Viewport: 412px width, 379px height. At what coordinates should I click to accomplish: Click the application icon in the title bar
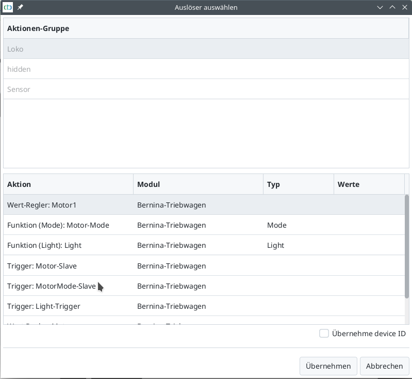pyautogui.click(x=8, y=7)
